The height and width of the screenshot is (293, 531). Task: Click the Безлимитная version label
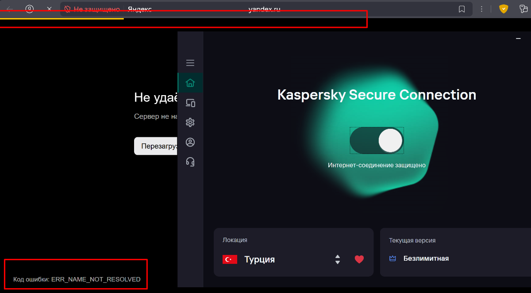[x=426, y=258]
